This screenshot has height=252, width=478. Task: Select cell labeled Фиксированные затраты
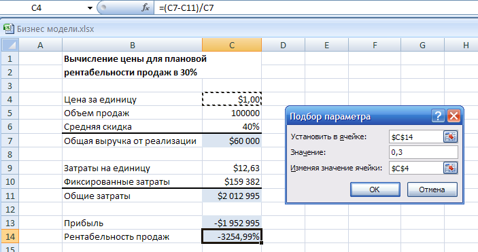point(132,181)
